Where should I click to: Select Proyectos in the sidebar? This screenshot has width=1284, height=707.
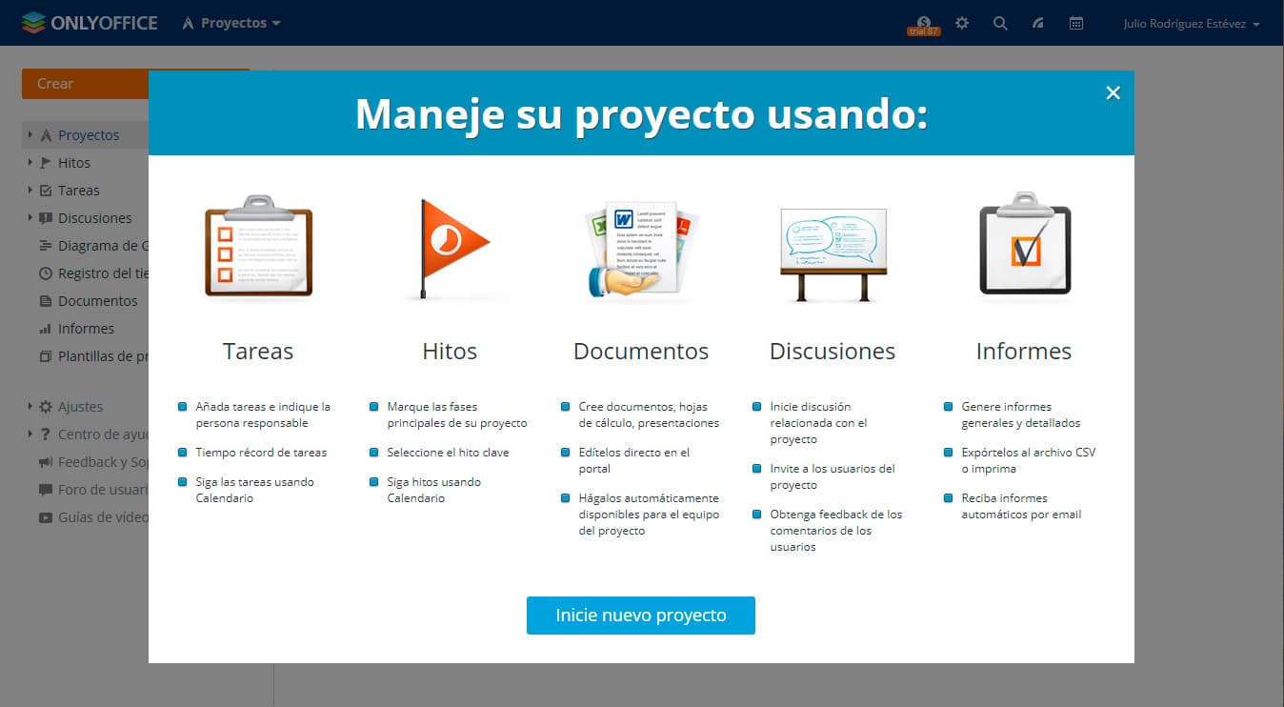(89, 135)
